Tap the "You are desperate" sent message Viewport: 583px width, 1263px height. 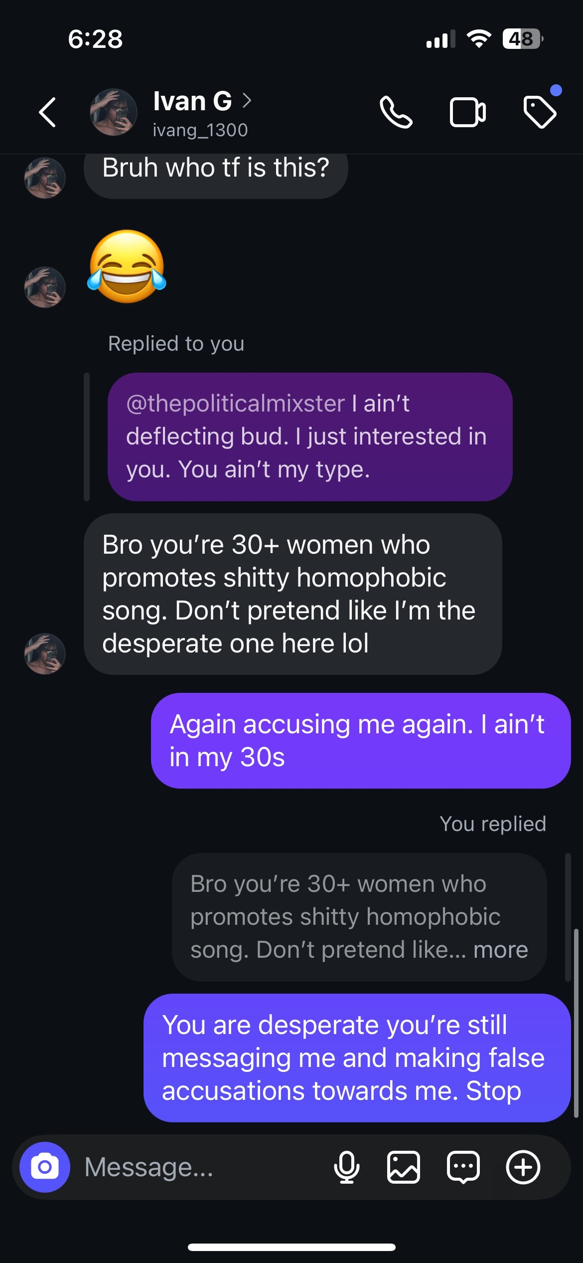pyautogui.click(x=357, y=1057)
